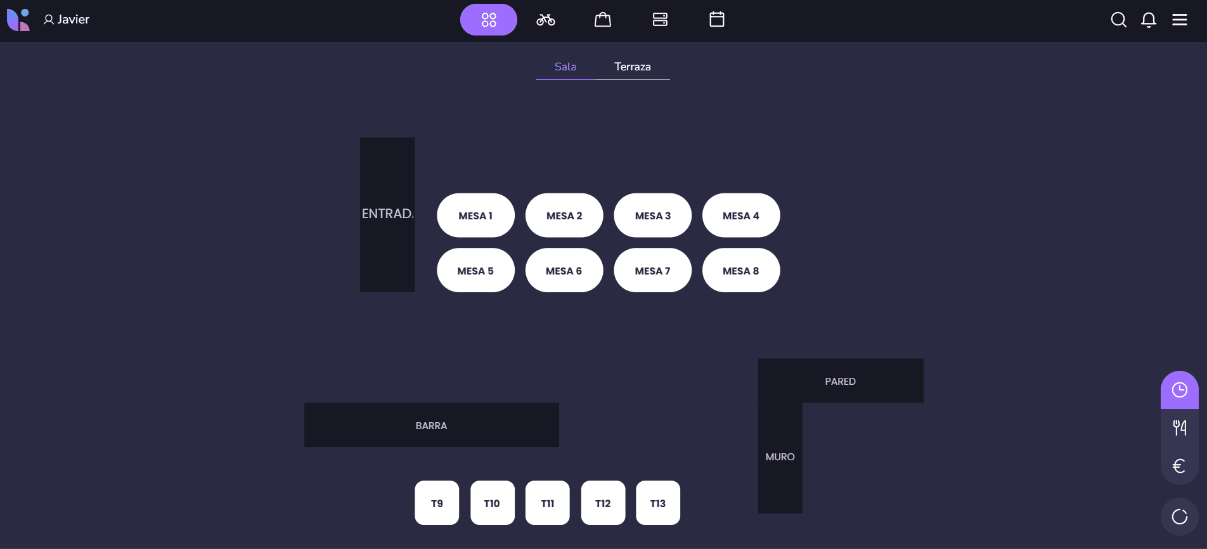The height and width of the screenshot is (549, 1207).
Task: Click the server/register icon in top bar
Action: point(660,20)
